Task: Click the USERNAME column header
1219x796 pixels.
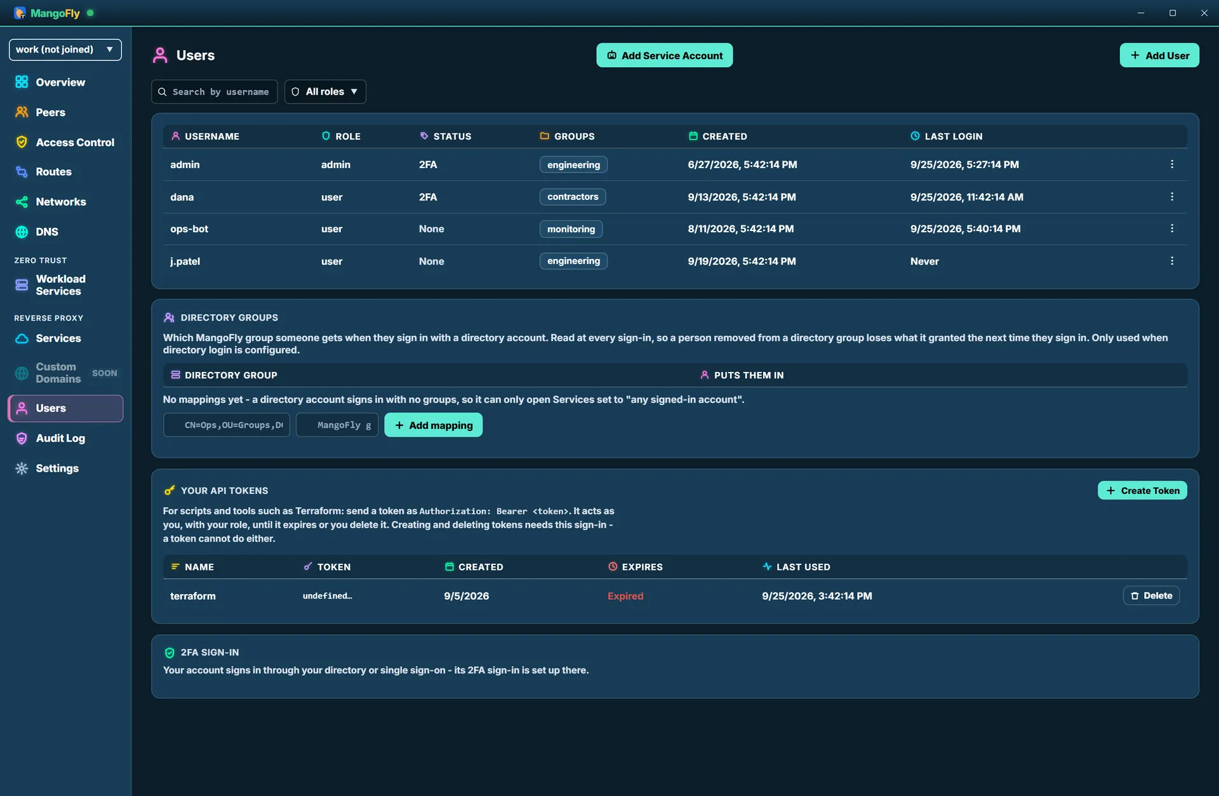Action: click(x=205, y=136)
